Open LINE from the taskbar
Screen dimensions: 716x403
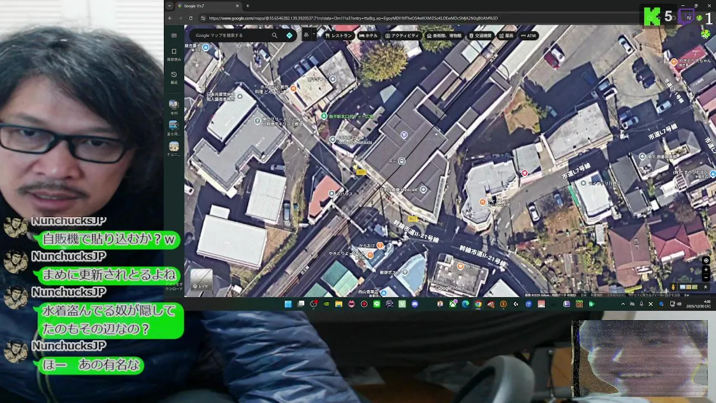[x=376, y=304]
